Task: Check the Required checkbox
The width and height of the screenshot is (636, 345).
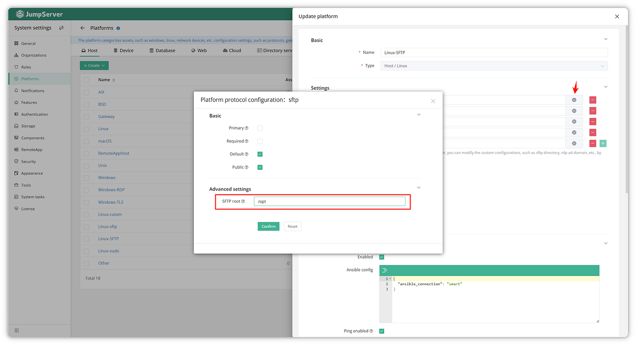Action: 260,141
